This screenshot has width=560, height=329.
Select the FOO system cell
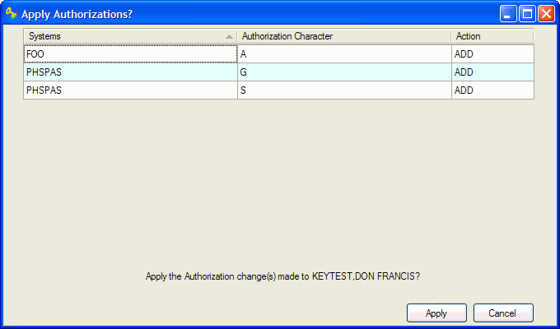pyautogui.click(x=130, y=54)
